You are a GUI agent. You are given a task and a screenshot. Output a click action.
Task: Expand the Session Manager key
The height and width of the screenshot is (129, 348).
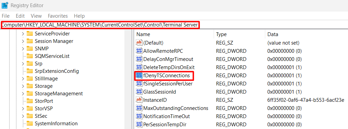[x=23, y=41]
